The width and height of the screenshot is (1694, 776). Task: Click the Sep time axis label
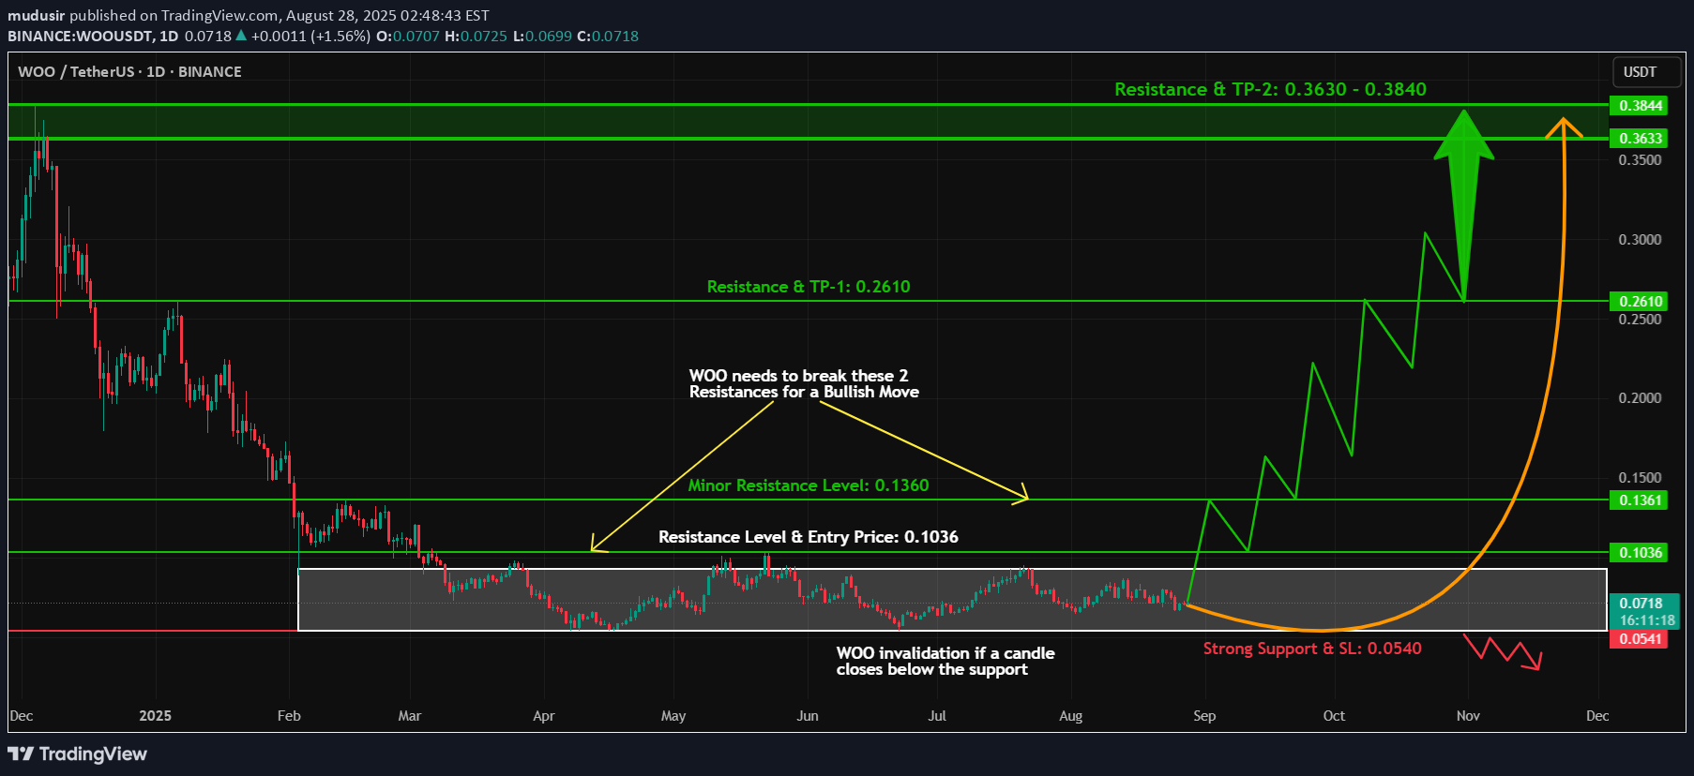pos(1204,716)
